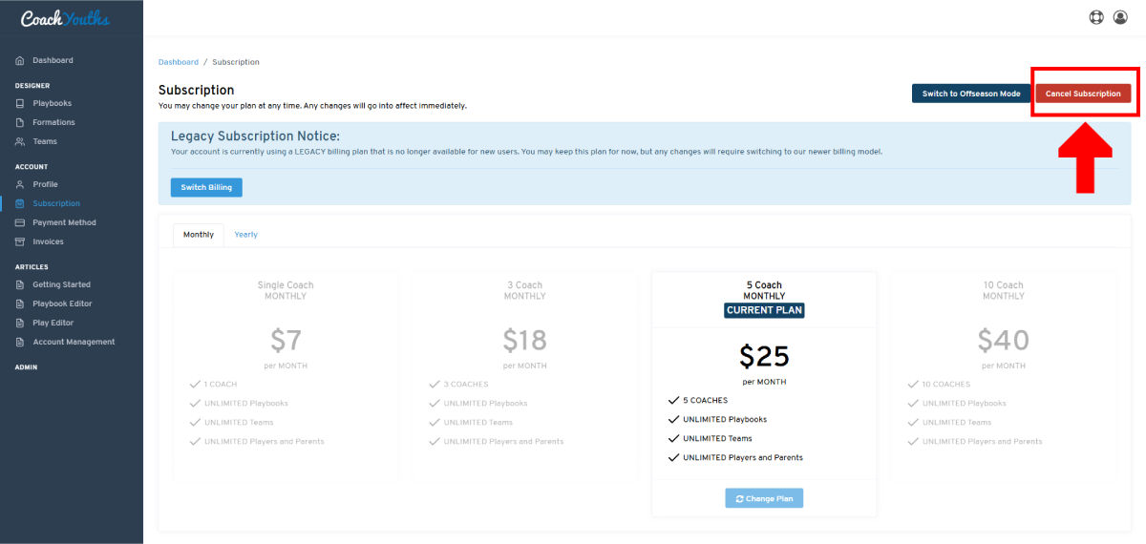Select the 10 Coach Monthly plan card
The image size is (1146, 544).
click(x=1003, y=376)
